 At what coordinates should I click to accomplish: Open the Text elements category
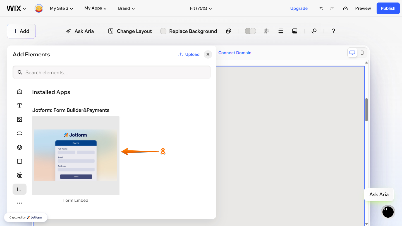tap(20, 105)
